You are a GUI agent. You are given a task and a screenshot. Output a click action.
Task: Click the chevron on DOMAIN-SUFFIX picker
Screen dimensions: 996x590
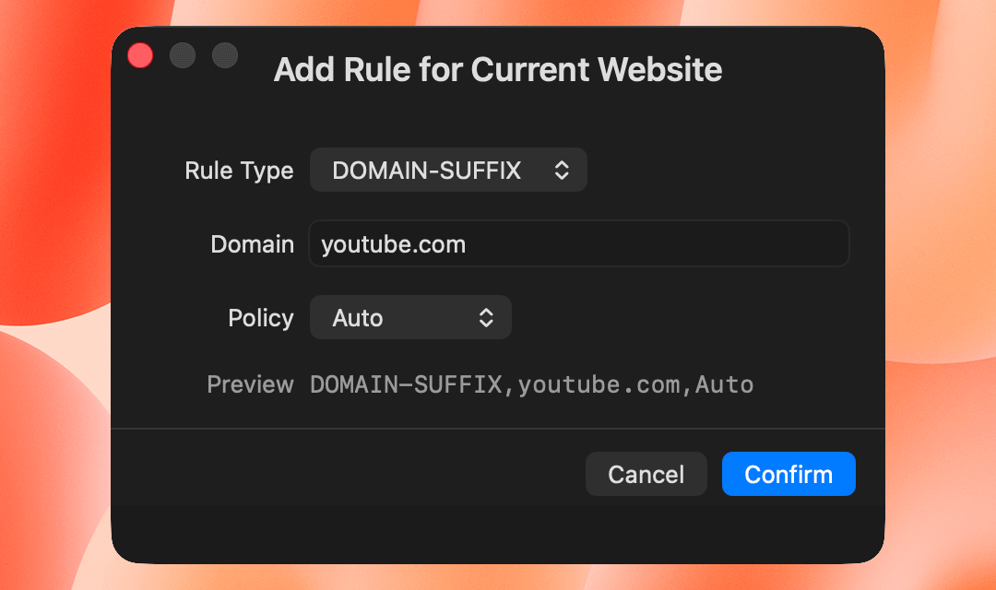563,170
